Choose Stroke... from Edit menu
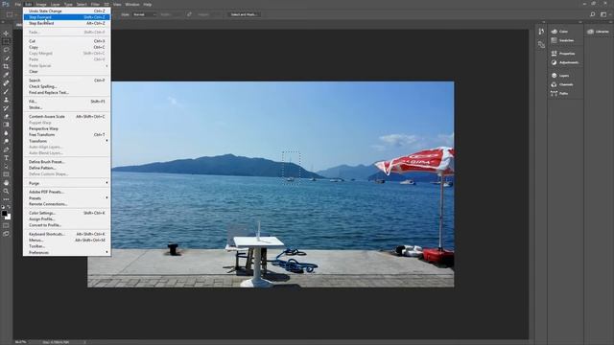The width and height of the screenshot is (614, 345). (x=67, y=107)
